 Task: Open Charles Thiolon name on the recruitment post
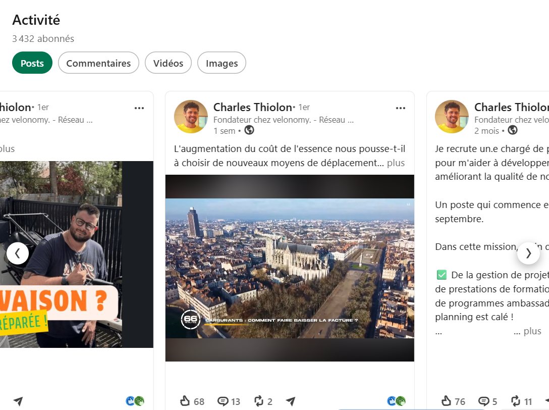[512, 107]
